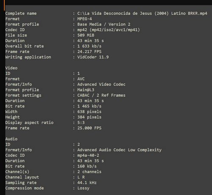Select the Channel layout L R value
The width and height of the screenshot is (212, 195).
(x=81, y=177)
